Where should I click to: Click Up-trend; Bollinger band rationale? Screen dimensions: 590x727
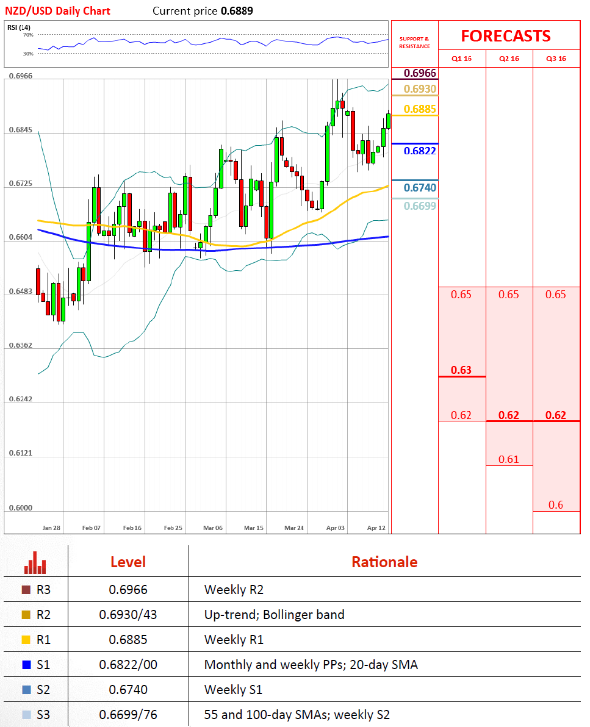(x=274, y=615)
